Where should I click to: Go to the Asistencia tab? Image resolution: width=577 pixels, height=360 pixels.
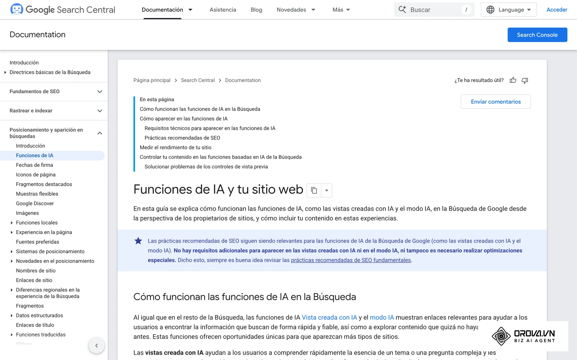223,10
